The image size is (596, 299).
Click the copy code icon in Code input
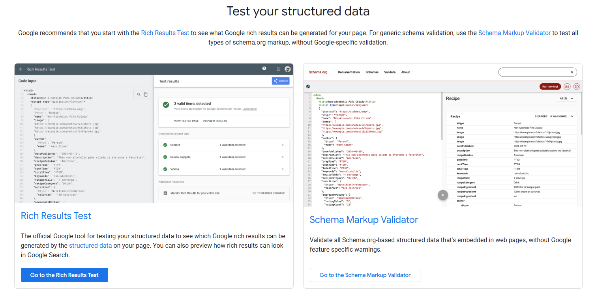[x=146, y=94]
